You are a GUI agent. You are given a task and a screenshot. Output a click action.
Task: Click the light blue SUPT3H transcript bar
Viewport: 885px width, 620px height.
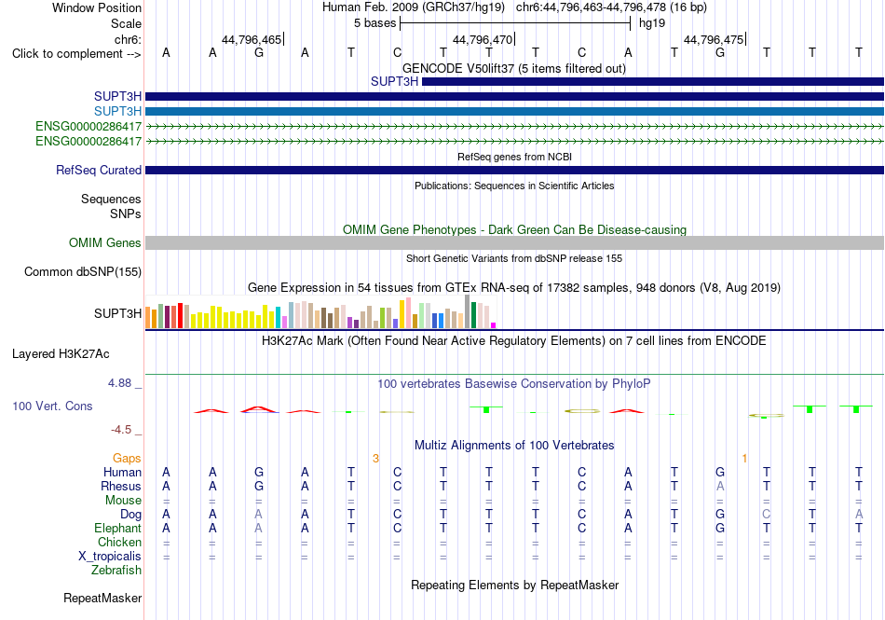(x=514, y=111)
